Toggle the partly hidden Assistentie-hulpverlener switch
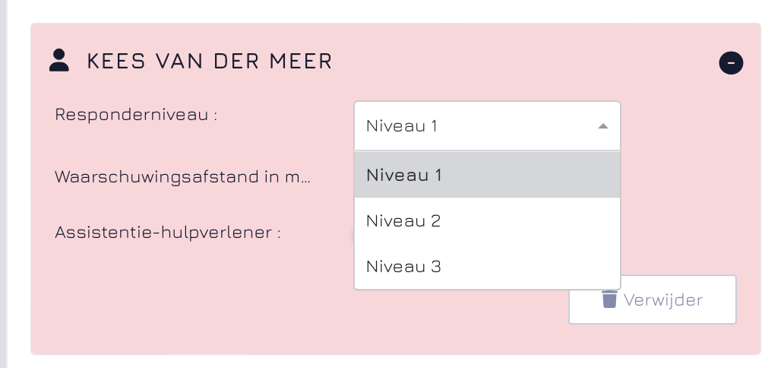Viewport: 784px width, 368px height. click(x=352, y=234)
